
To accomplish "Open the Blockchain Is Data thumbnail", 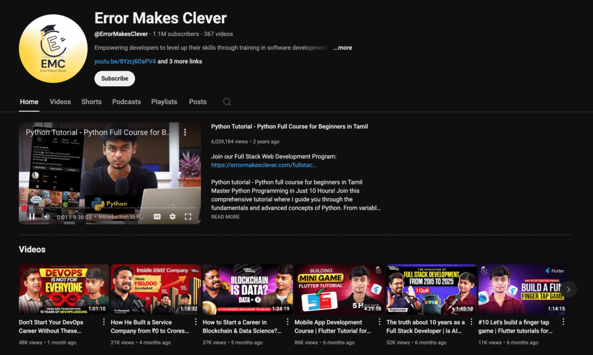I will pos(248,289).
